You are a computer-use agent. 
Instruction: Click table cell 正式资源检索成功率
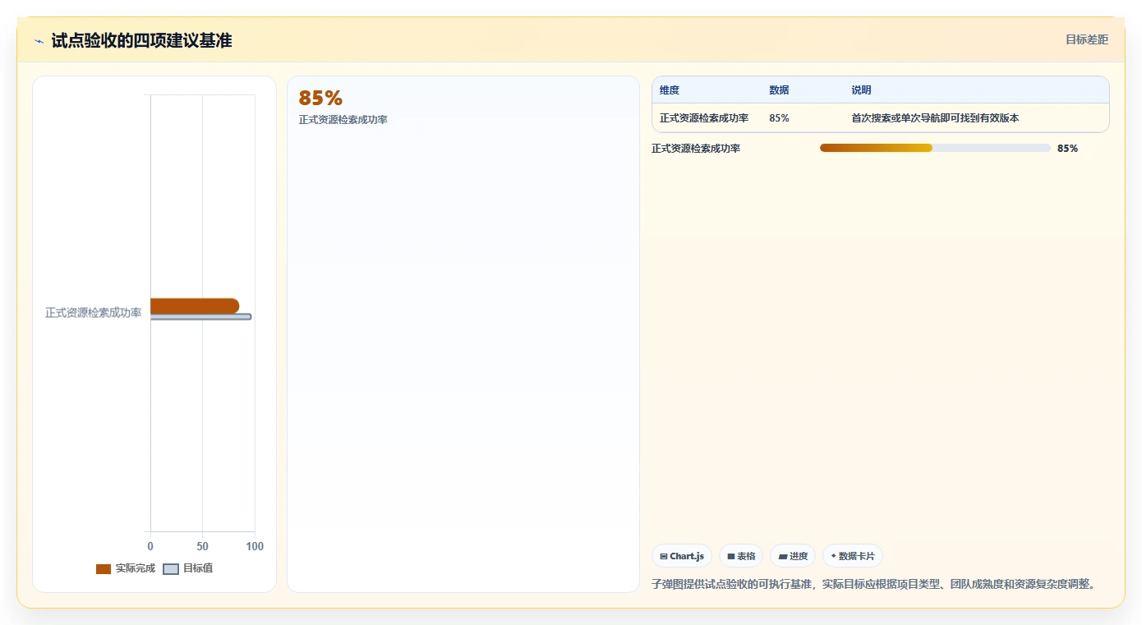[x=704, y=118]
